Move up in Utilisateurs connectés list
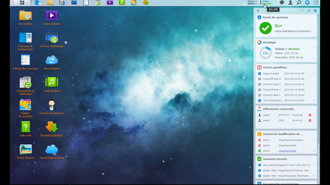 click(314, 115)
